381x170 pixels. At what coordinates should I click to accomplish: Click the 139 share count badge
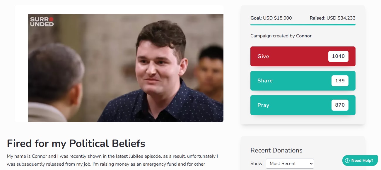340,81
